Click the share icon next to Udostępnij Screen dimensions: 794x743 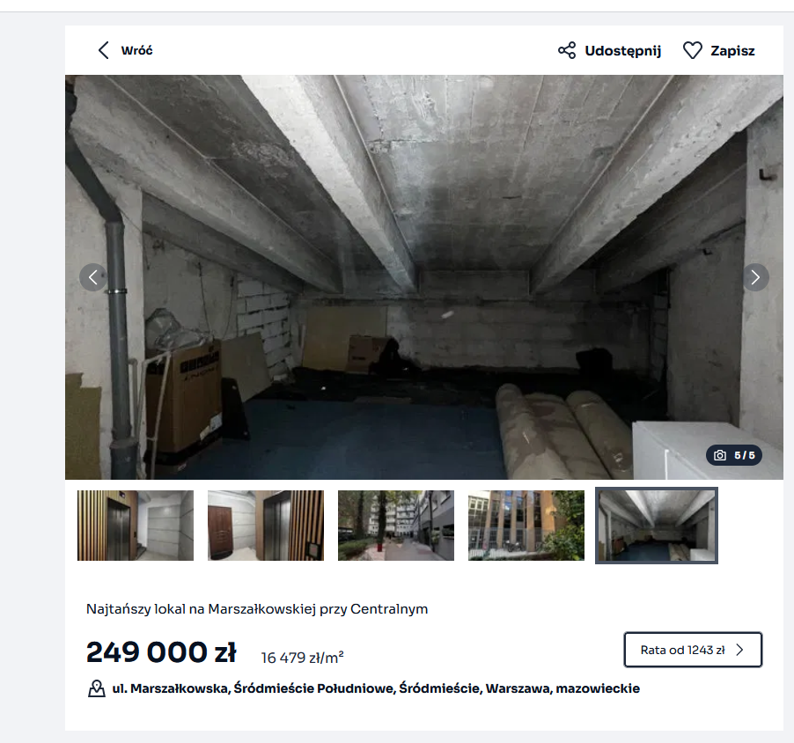567,50
